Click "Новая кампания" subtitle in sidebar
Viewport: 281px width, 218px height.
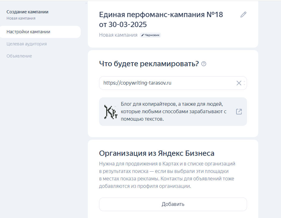coord(21,18)
